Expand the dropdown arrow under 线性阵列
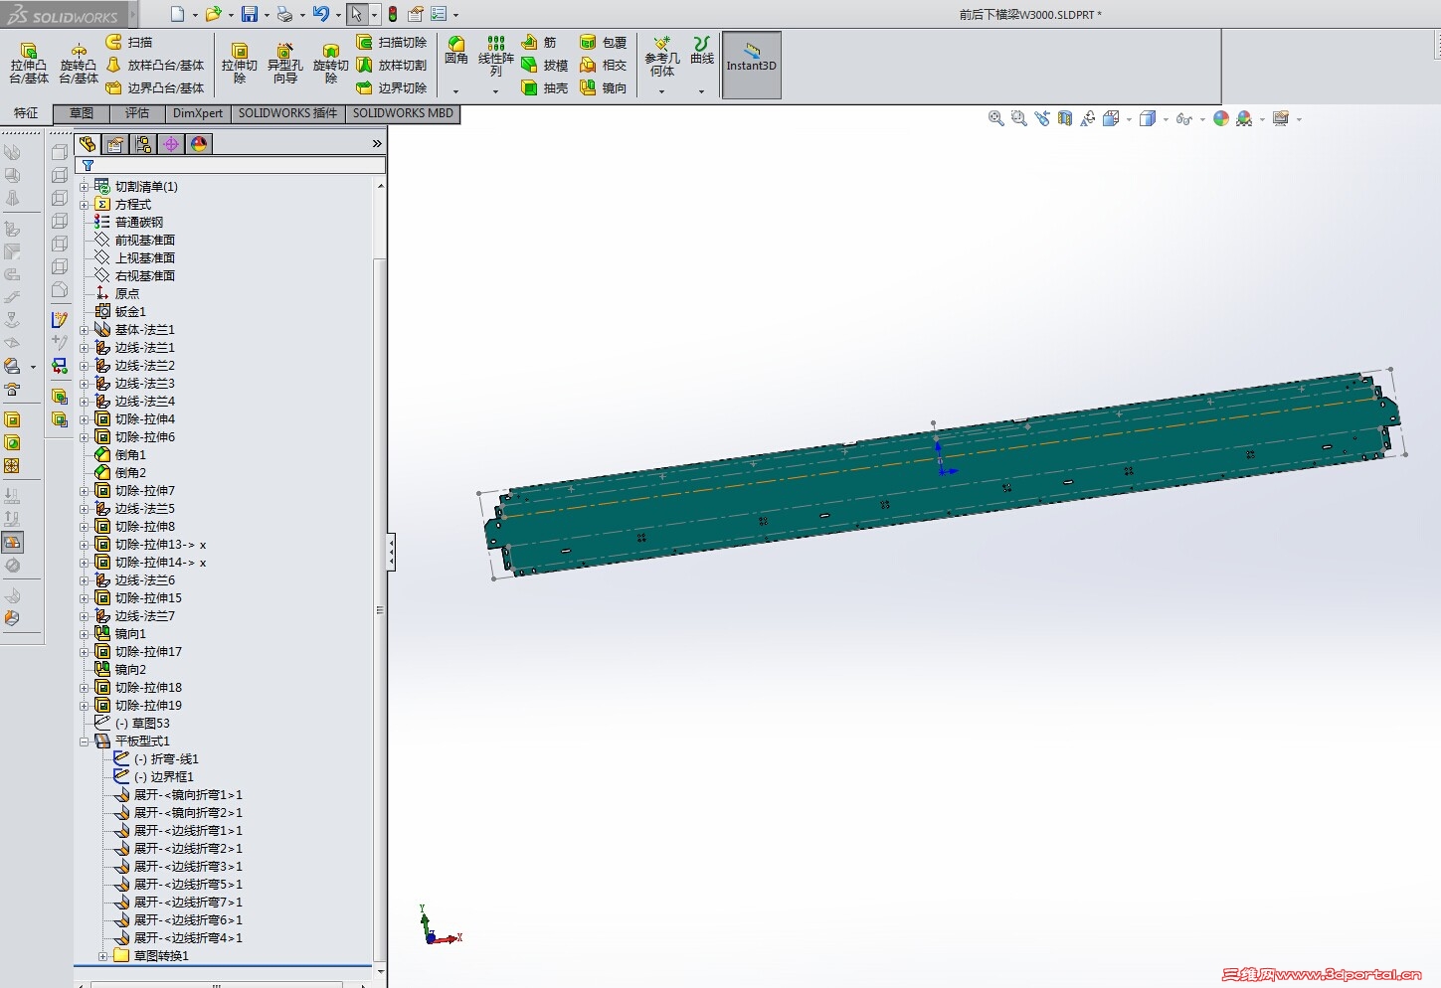1441x988 pixels. tap(495, 91)
